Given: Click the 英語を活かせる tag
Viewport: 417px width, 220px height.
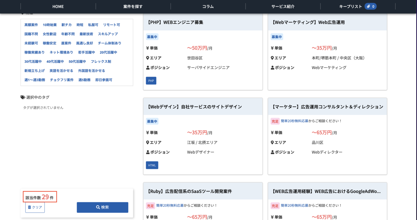Looking at the screenshot, I should pyautogui.click(x=62, y=71).
